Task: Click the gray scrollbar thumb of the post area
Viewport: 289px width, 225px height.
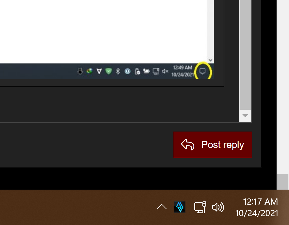Action: pyautogui.click(x=245, y=55)
